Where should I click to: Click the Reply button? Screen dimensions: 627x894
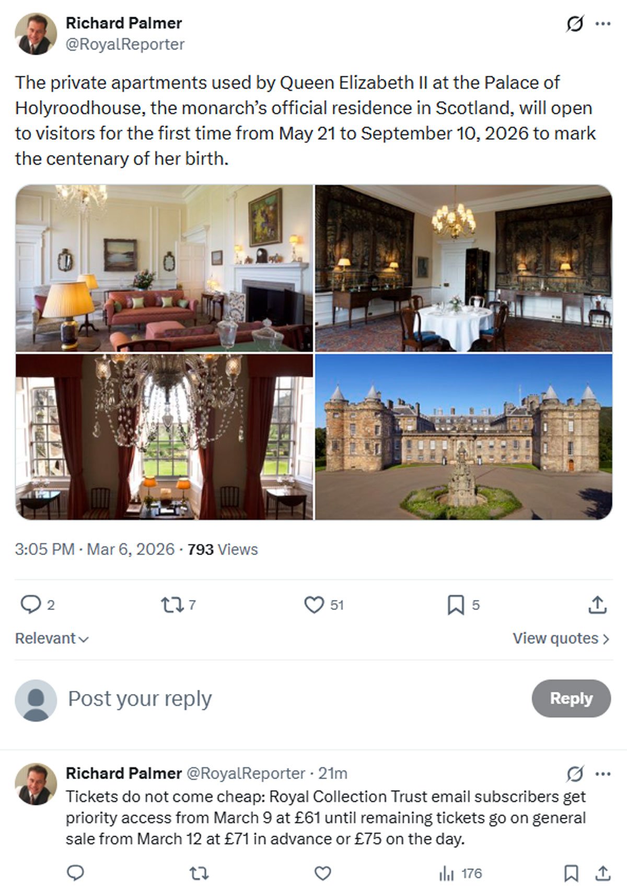pyautogui.click(x=571, y=698)
